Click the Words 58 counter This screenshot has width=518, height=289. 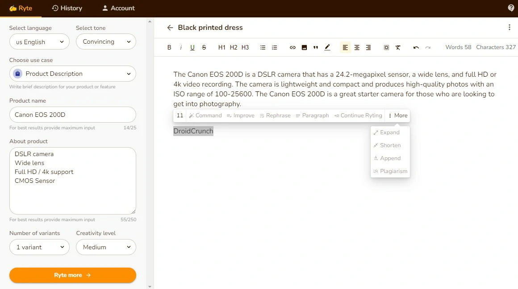tap(458, 47)
